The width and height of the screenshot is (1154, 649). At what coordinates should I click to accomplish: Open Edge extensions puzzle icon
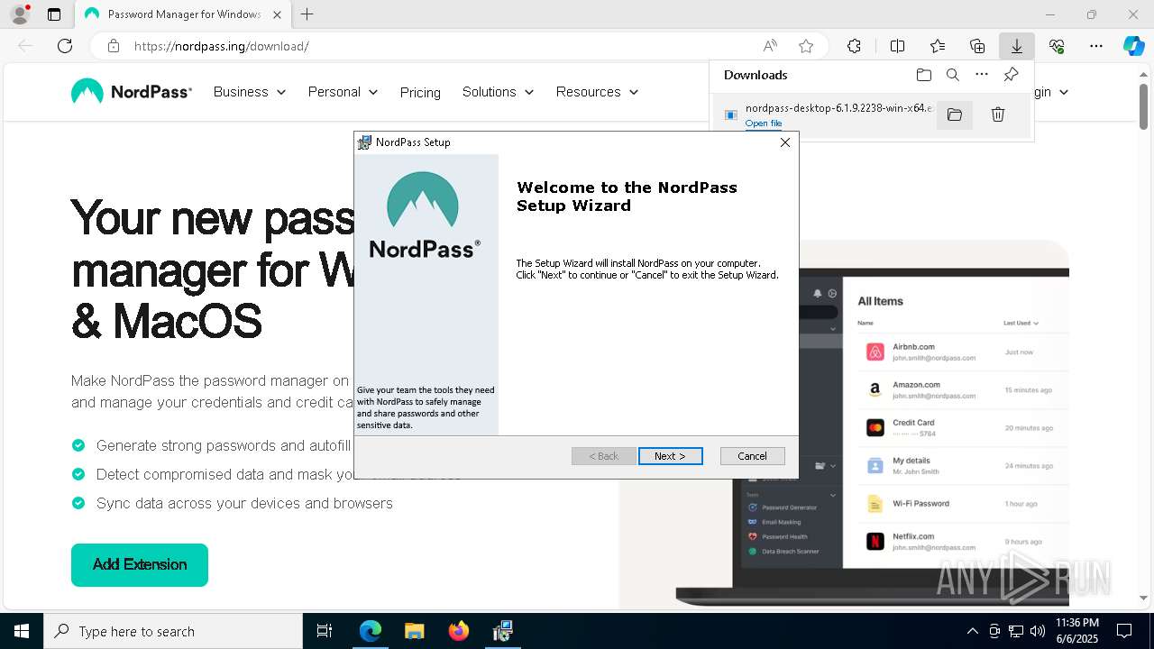(x=854, y=46)
